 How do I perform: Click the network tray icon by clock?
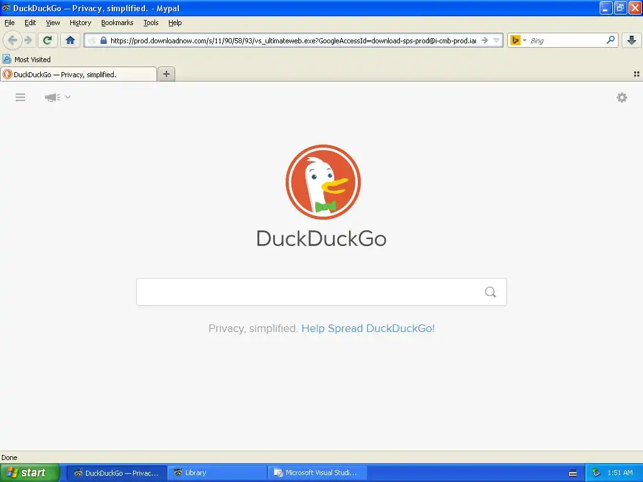[596, 473]
